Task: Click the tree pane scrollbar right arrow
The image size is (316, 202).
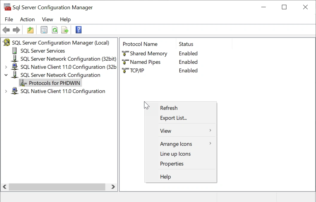Action: [113, 187]
